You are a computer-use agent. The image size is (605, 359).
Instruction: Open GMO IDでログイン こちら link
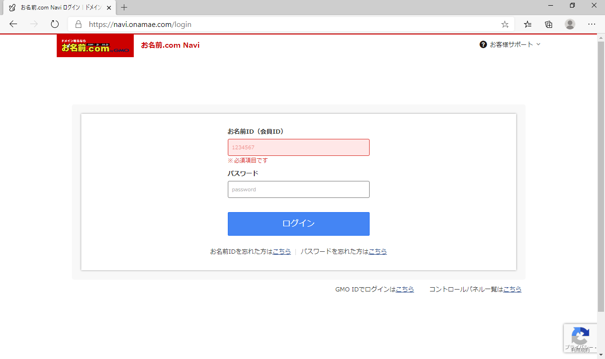405,290
